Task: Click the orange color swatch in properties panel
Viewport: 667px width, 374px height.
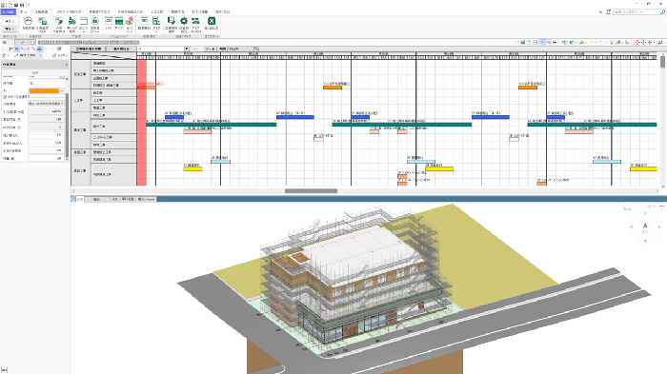Action: click(44, 91)
